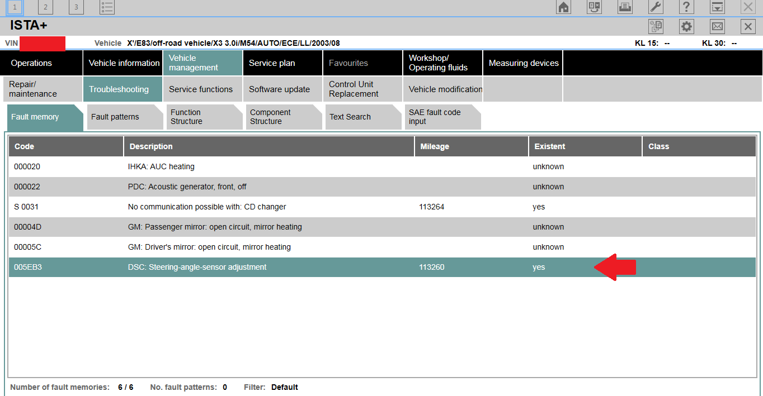Open the Service plan menu

click(x=283, y=63)
